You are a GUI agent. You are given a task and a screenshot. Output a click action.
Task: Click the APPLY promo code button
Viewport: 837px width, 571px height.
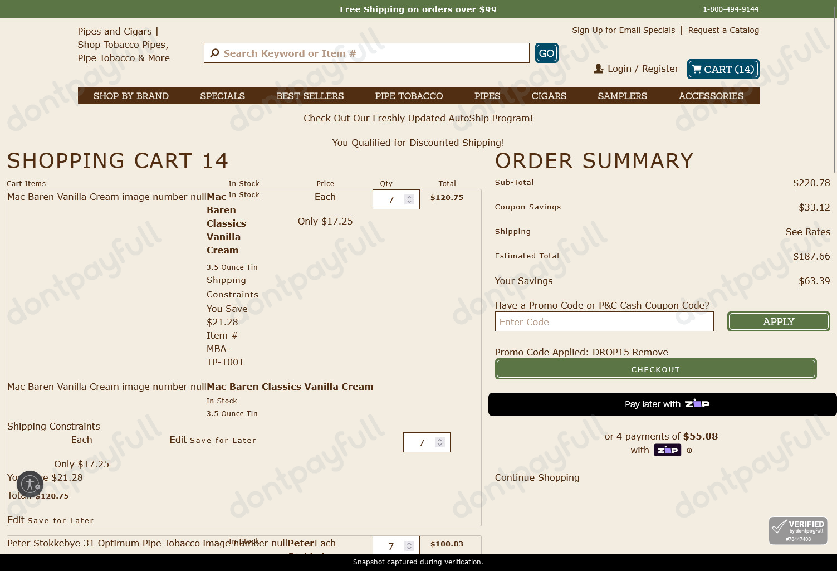pyautogui.click(x=779, y=321)
